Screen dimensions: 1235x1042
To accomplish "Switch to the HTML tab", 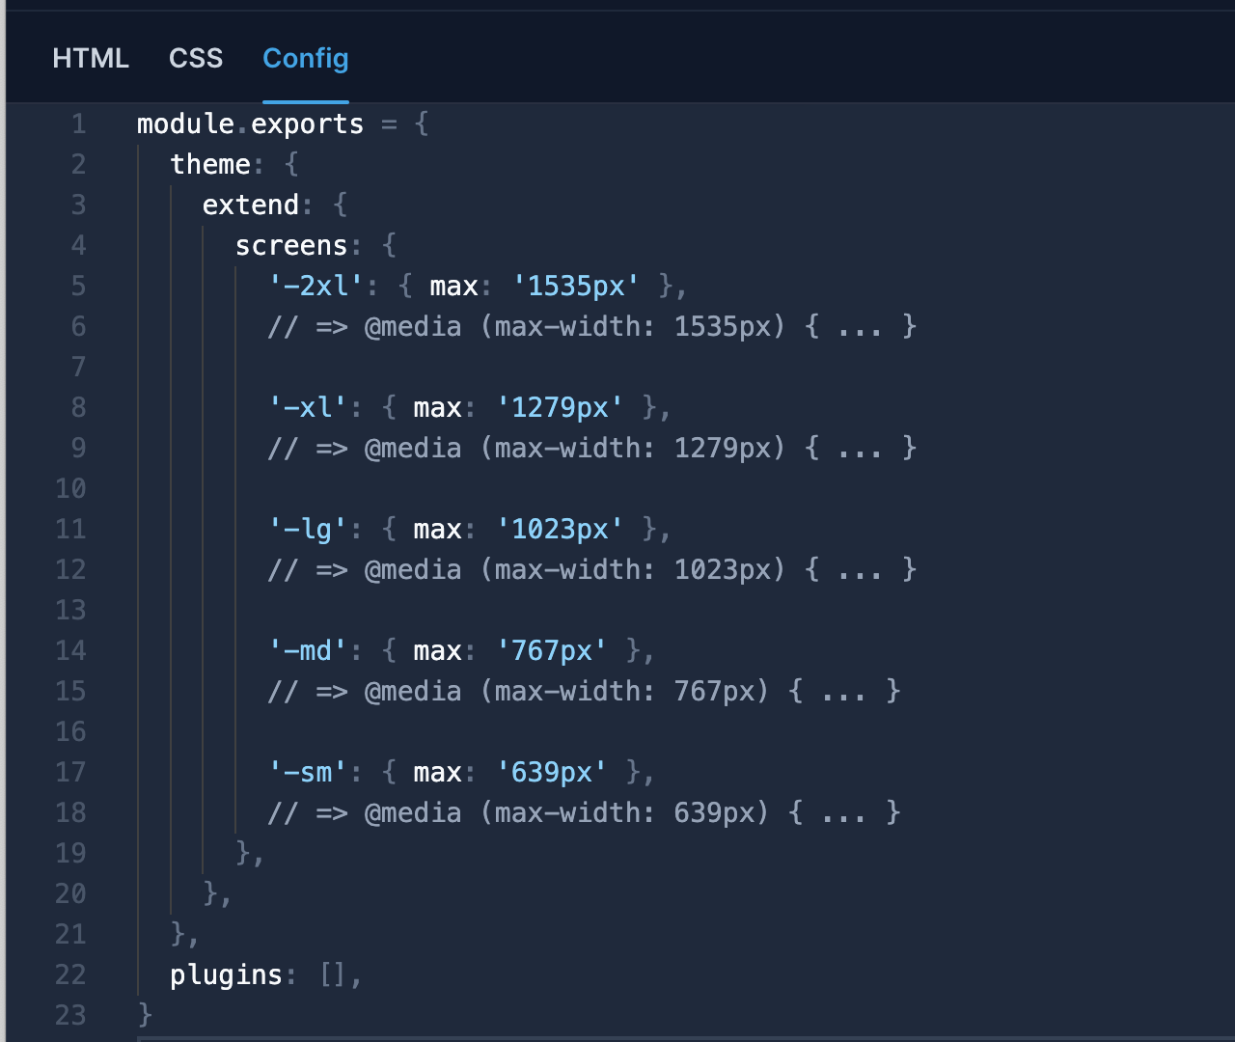I will tap(91, 59).
